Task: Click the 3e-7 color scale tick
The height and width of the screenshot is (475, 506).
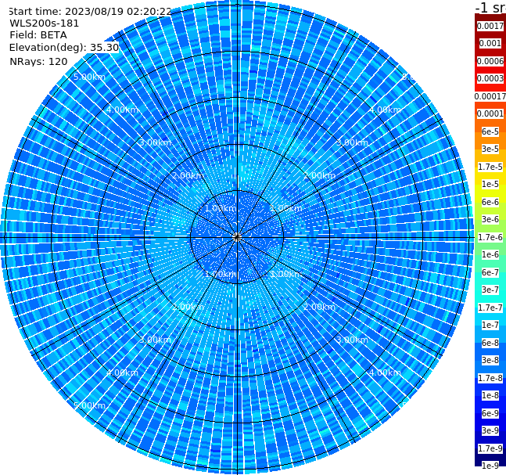Action: pos(490,290)
